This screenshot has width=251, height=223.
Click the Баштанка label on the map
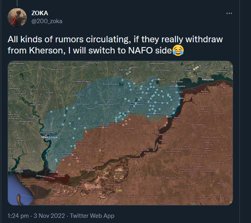pyautogui.click(x=80, y=95)
